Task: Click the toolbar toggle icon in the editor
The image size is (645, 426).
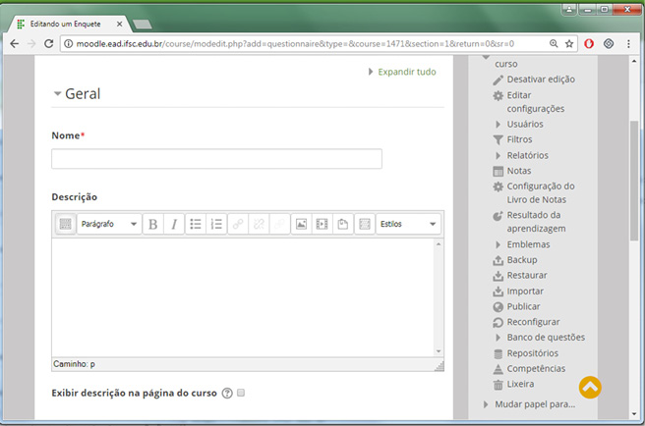Action: point(65,224)
